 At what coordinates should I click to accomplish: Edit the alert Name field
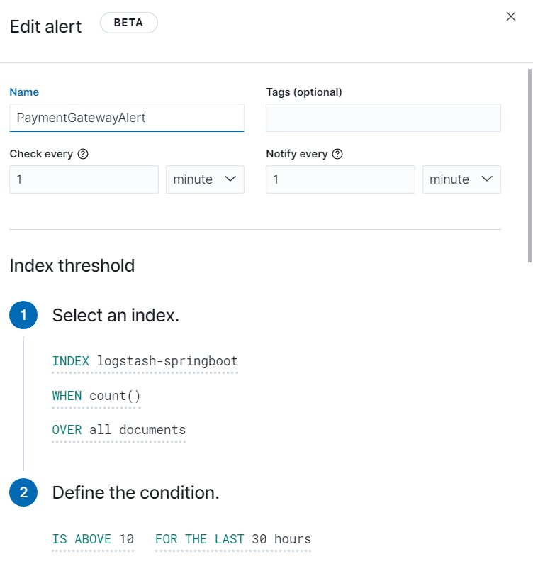(127, 118)
